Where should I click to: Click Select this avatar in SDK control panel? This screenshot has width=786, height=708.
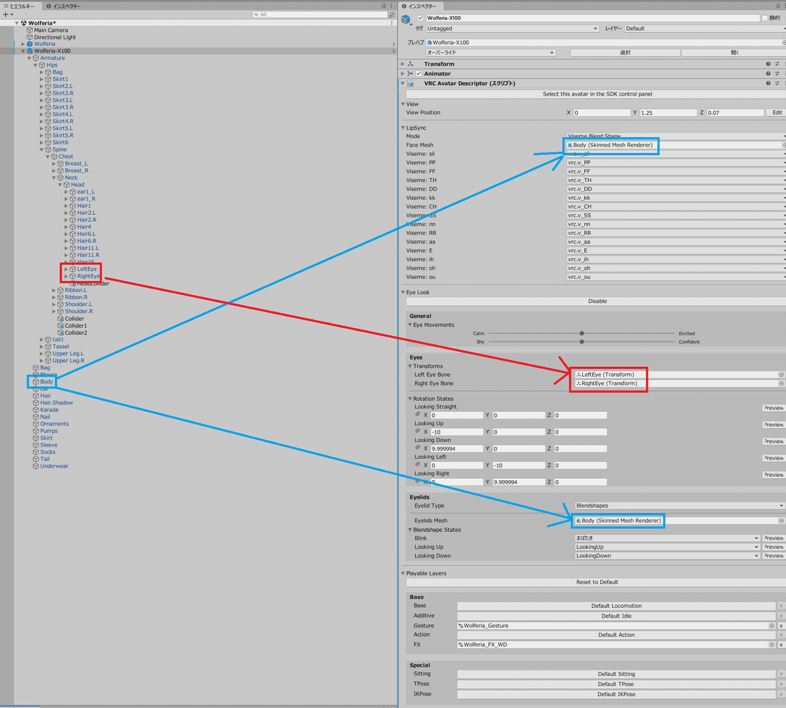coord(597,94)
